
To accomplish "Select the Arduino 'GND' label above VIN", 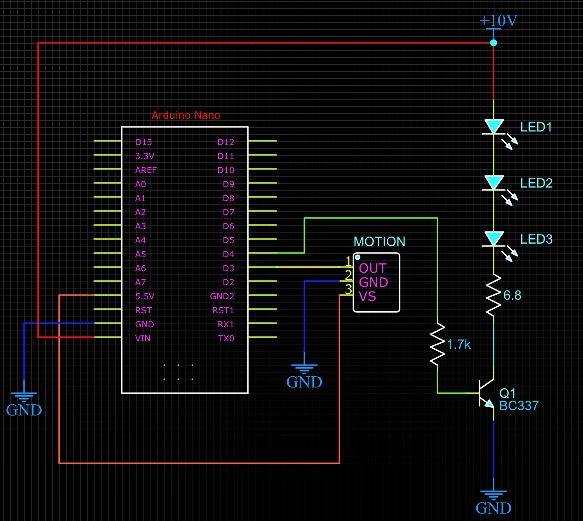I will [144, 324].
